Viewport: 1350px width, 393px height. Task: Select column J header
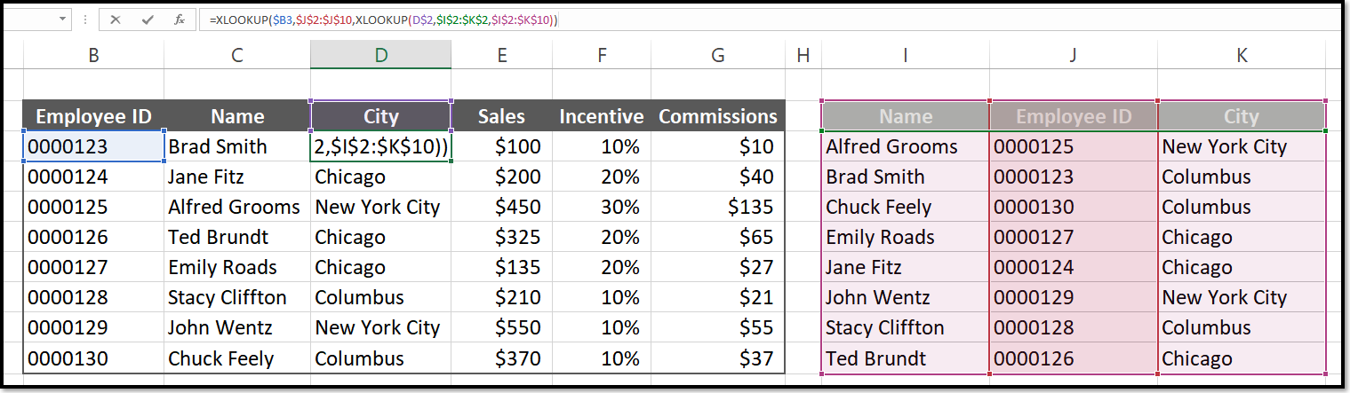tap(1073, 55)
